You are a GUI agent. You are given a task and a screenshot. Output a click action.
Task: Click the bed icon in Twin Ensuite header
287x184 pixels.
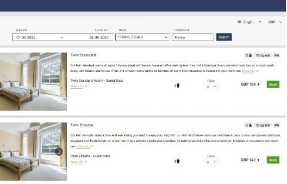[277, 125]
